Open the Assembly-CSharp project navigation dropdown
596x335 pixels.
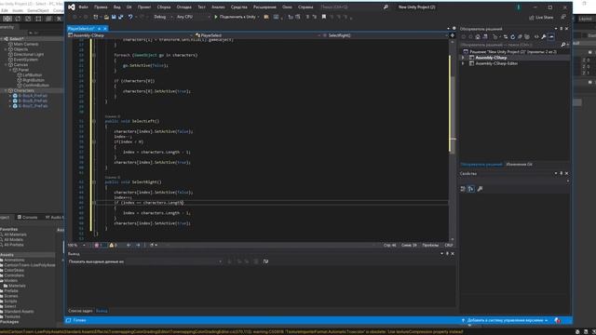(130, 35)
